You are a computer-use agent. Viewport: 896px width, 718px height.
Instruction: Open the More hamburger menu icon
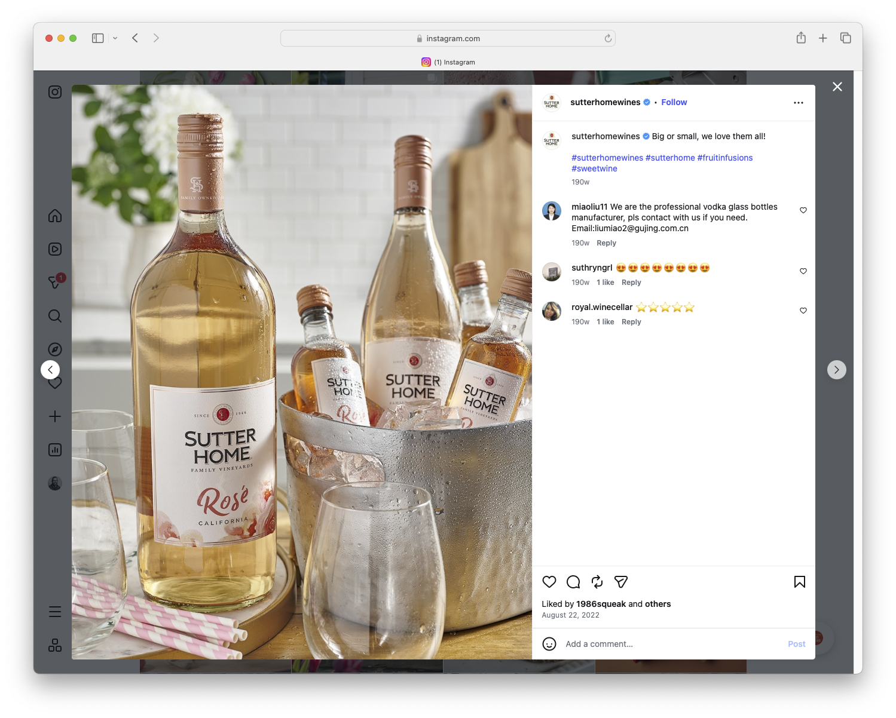pos(55,612)
